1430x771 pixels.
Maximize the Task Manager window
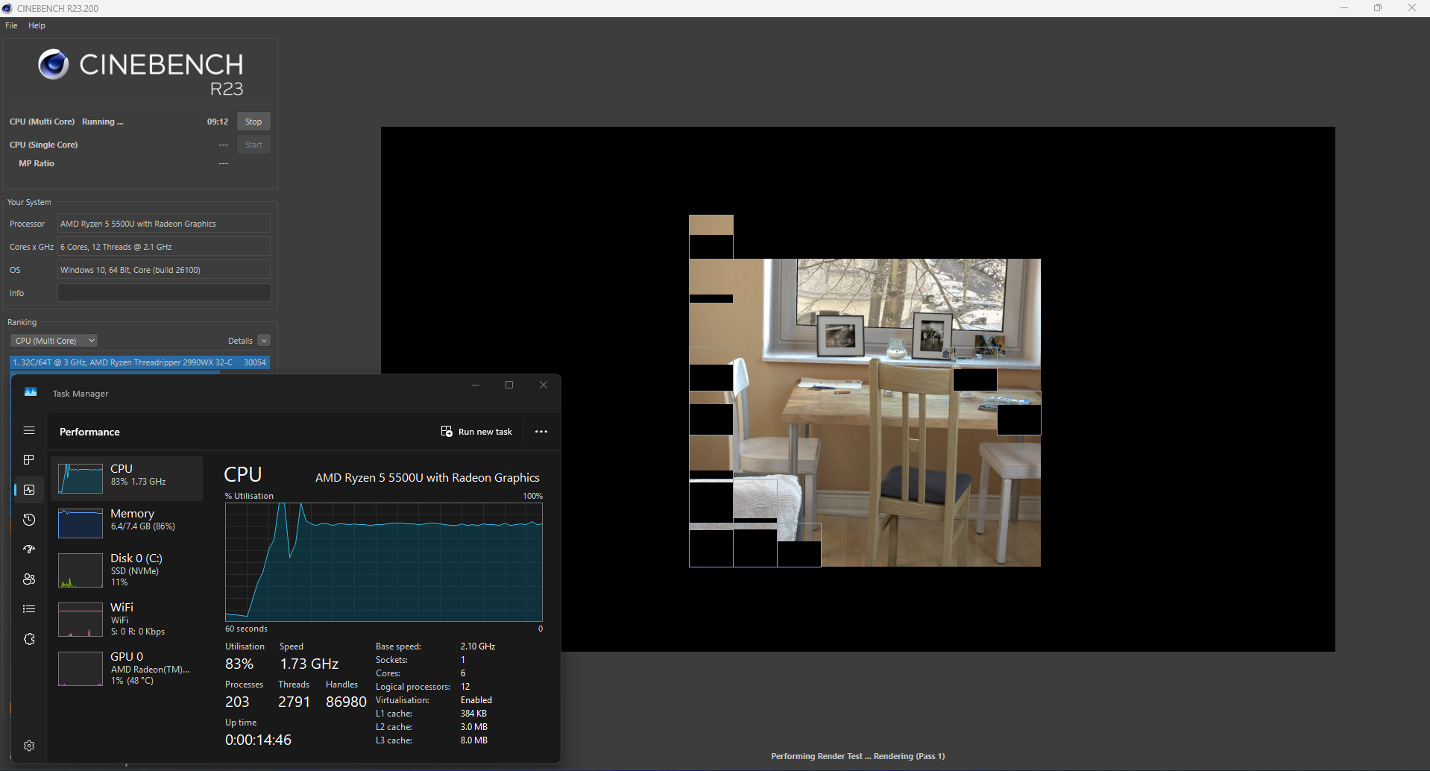[509, 385]
